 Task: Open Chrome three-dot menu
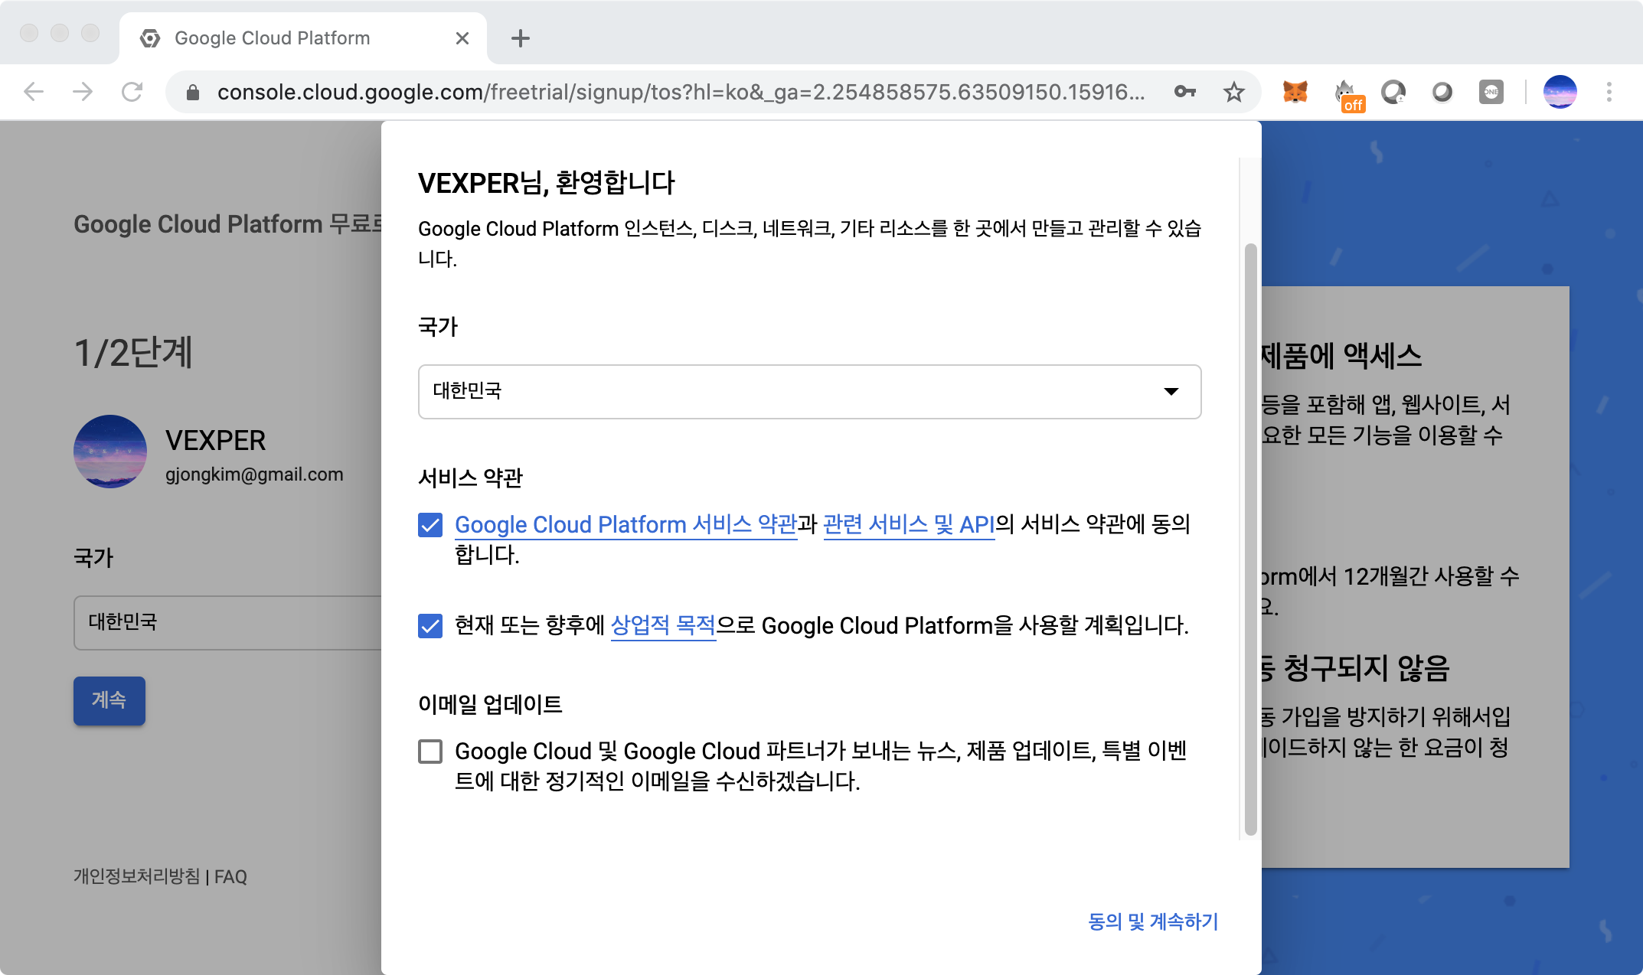tap(1609, 93)
